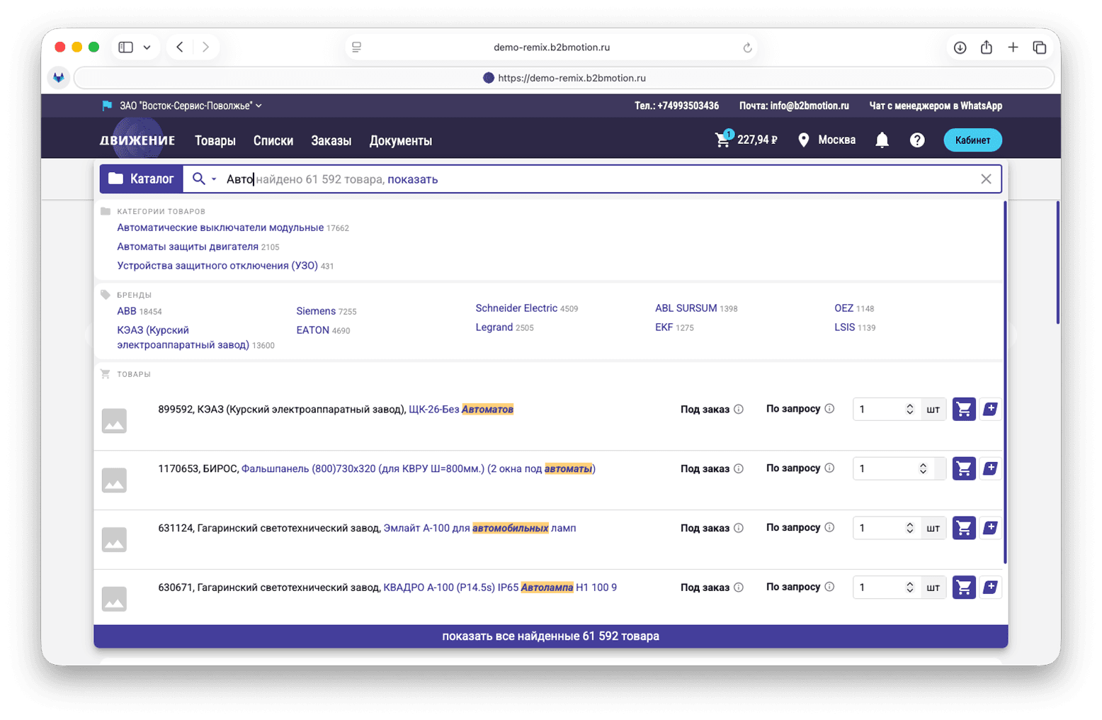Image resolution: width=1102 pixels, height=720 pixels.
Task: Click info icon next to Под заказ for 899592
Action: click(x=739, y=409)
